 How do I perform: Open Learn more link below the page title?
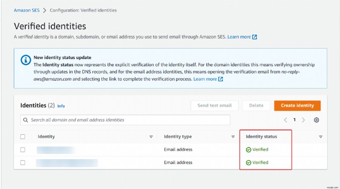click(239, 37)
